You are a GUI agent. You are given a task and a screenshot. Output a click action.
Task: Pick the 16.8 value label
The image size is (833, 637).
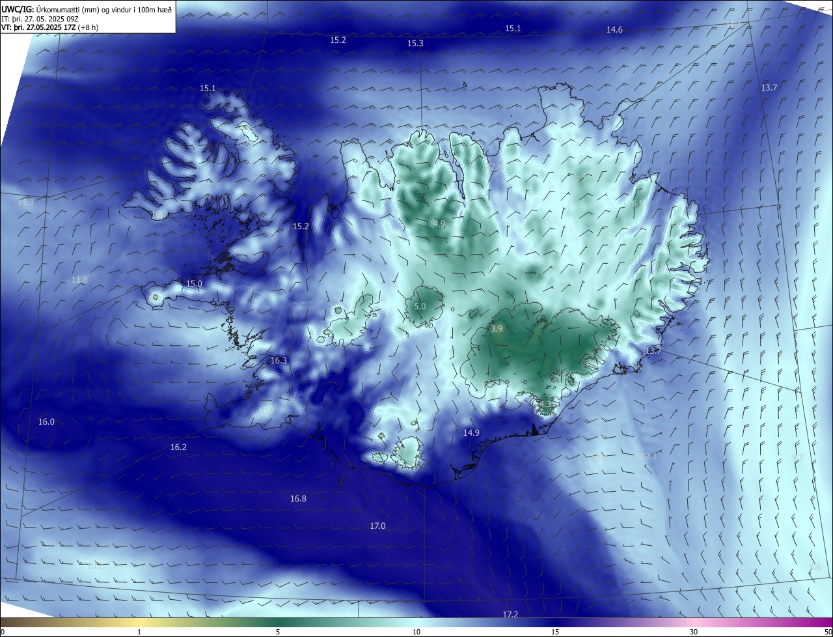coord(298,498)
